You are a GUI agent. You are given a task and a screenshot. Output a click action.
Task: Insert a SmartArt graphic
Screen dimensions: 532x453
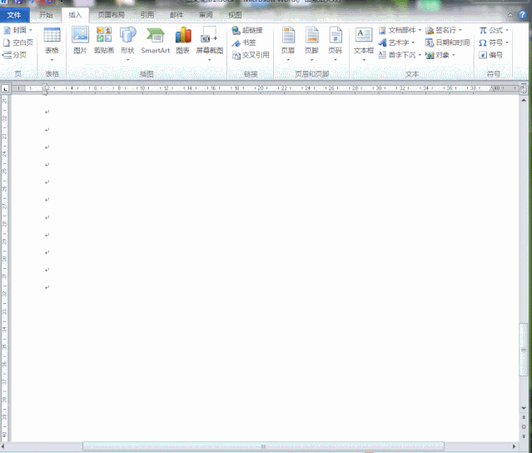pos(156,41)
